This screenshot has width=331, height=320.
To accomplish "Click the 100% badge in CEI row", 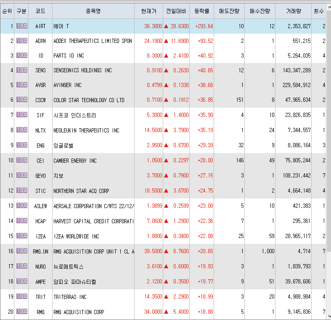I will (22, 160).
